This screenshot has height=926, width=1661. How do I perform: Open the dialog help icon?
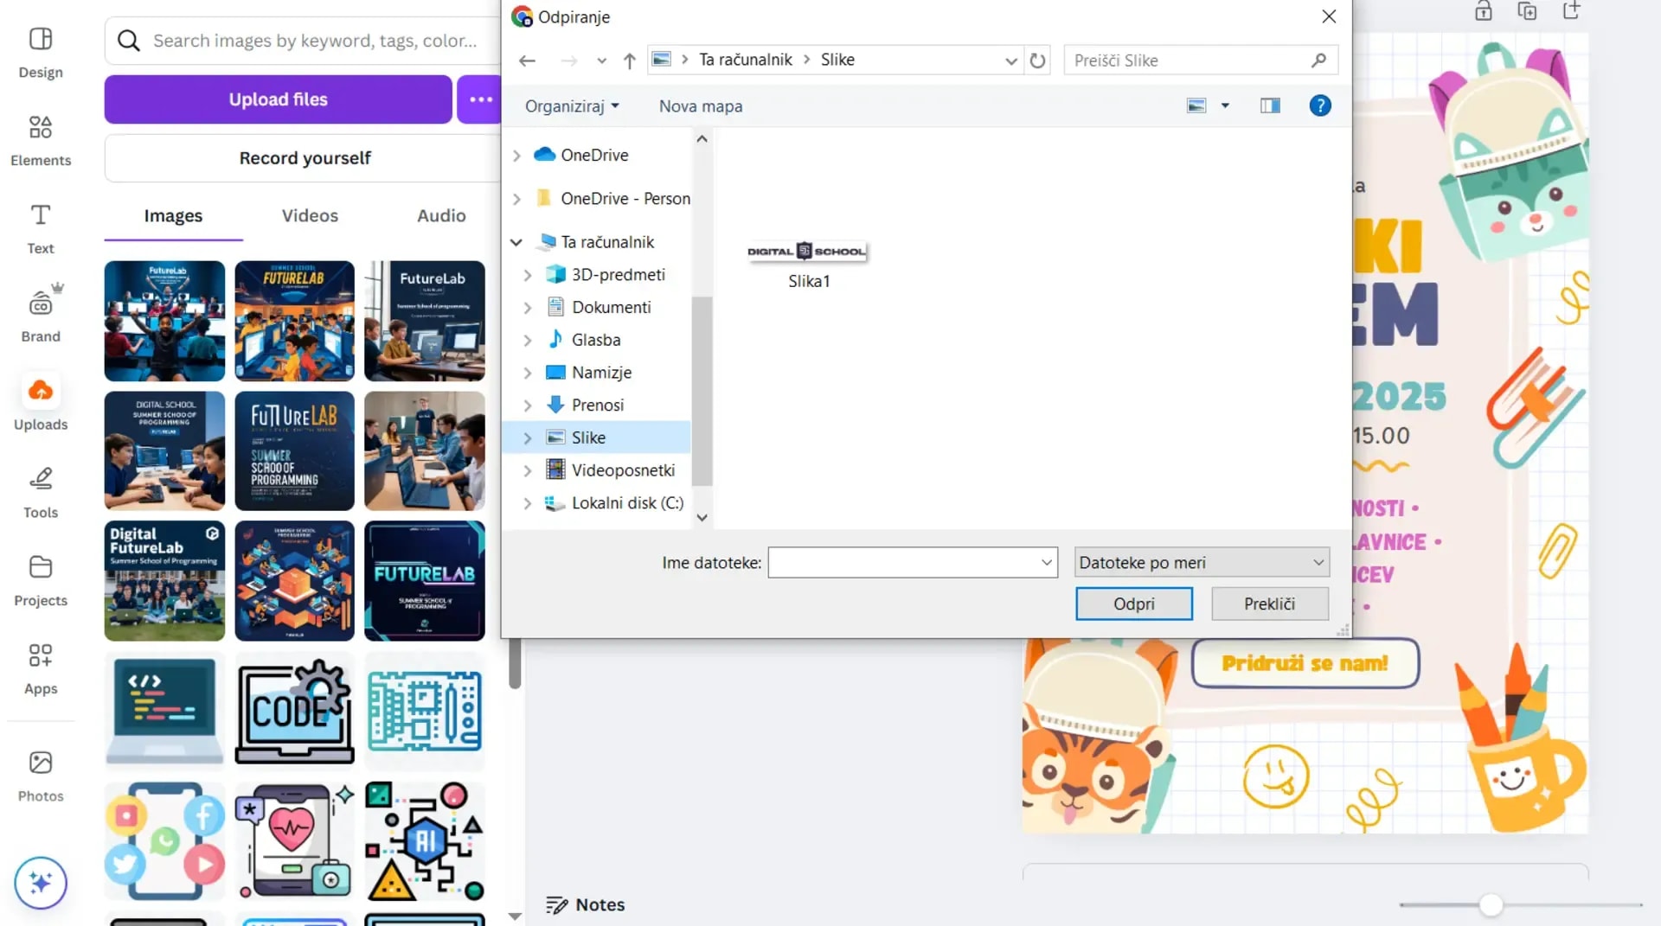pos(1320,105)
